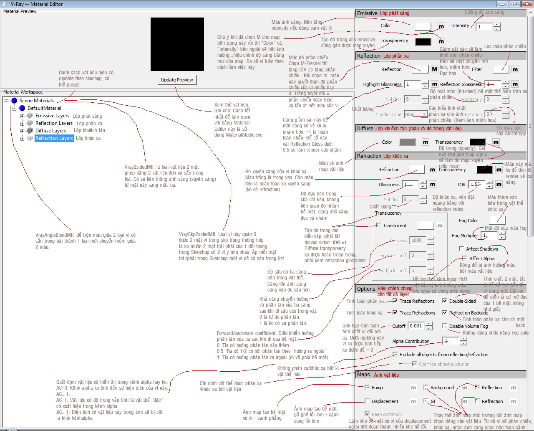This screenshot has width=534, height=431.
Task: Click the Maps section header
Action: coord(441,375)
